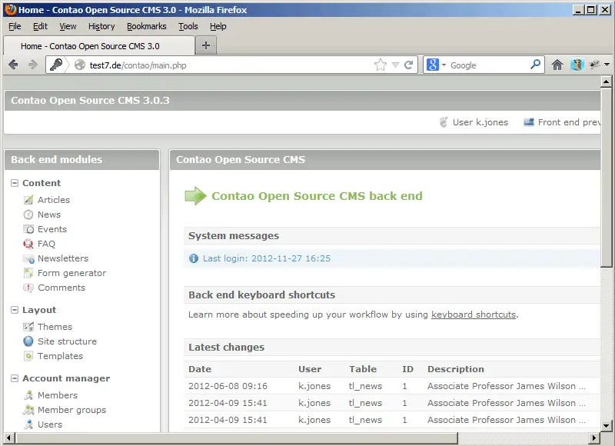
Task: Click the Description column header
Action: point(456,369)
